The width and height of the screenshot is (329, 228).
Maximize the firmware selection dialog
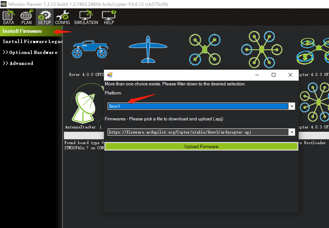[x=274, y=75]
